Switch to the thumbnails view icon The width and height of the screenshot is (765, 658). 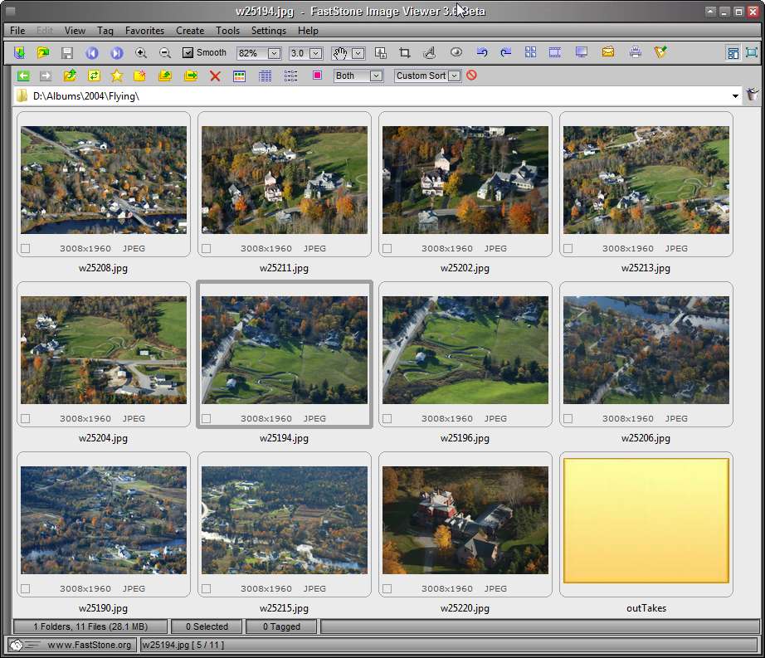click(239, 76)
